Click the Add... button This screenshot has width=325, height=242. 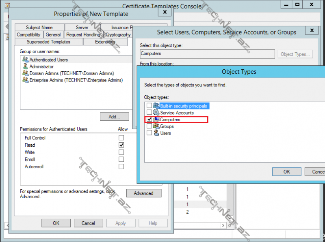tap(114, 117)
